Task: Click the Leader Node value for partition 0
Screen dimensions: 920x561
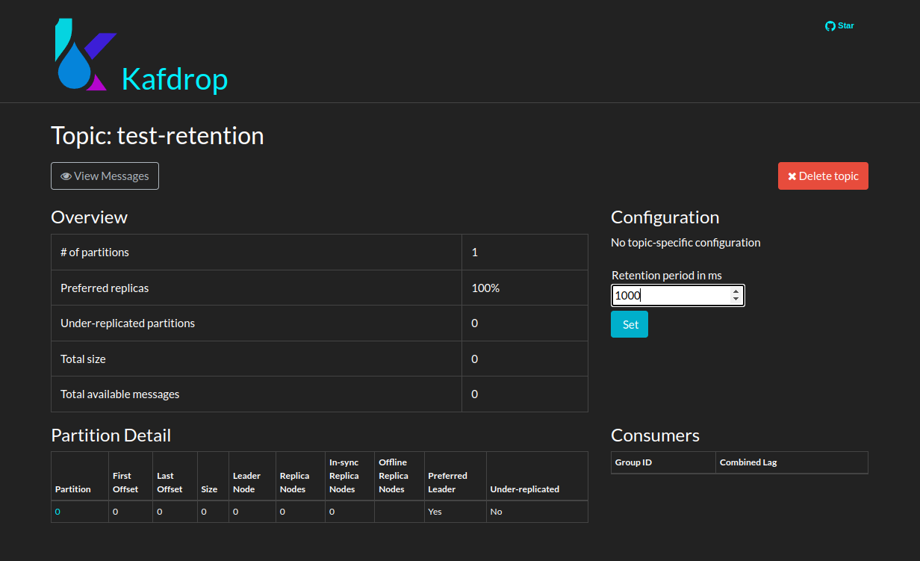Action: (x=235, y=511)
